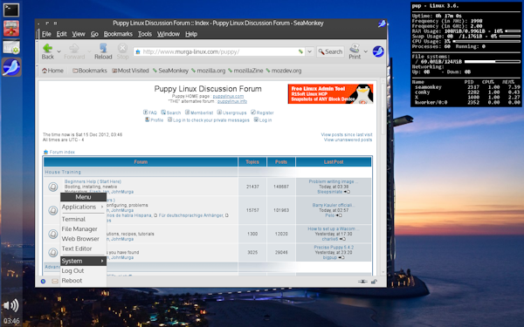Click the feed tag icon in the URL bar
Viewport: 524px width, 327px height.
pos(300,51)
